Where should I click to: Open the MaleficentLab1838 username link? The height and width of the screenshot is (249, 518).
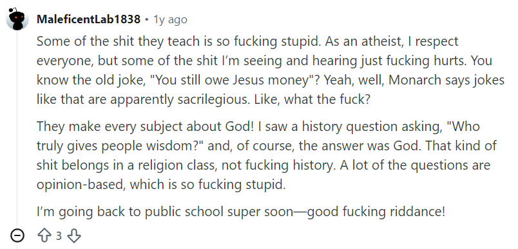coord(88,19)
